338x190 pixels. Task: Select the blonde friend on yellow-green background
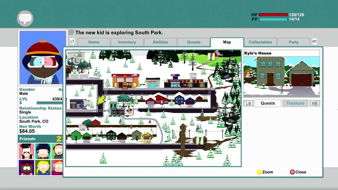[43, 167]
